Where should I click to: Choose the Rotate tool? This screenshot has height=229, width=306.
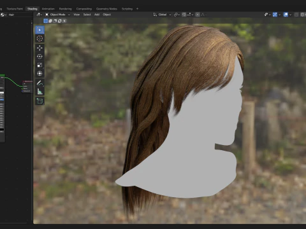(40, 57)
